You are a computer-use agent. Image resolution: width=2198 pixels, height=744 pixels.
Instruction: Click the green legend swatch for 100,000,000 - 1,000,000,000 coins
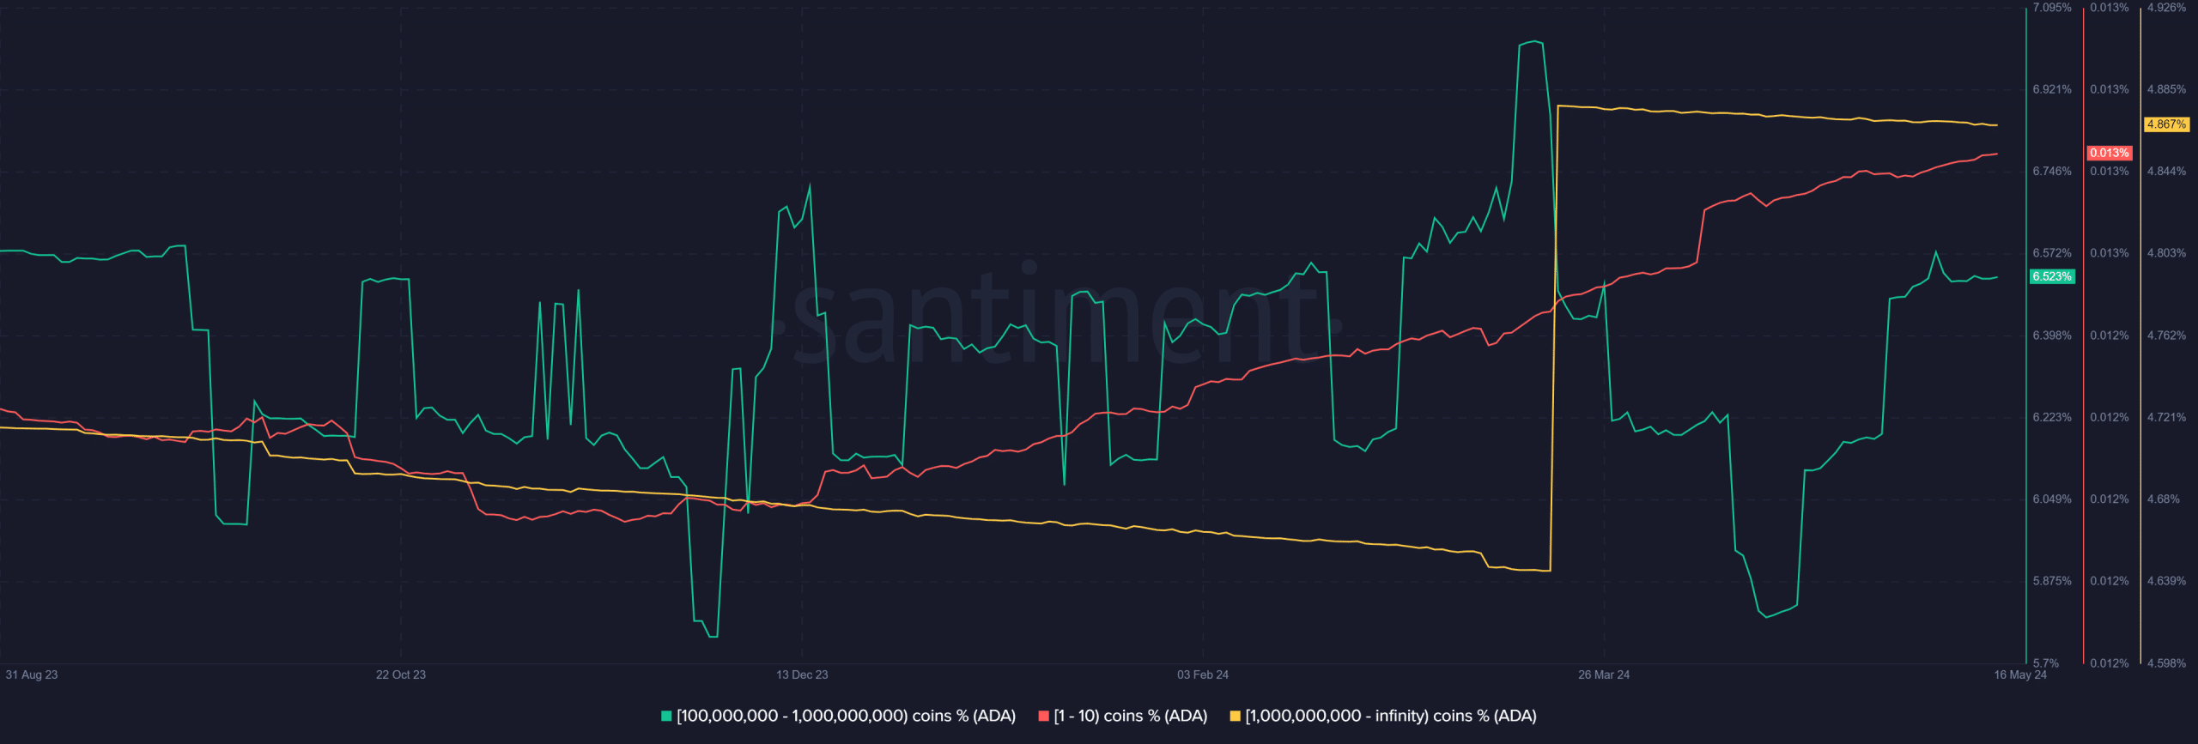(x=666, y=716)
